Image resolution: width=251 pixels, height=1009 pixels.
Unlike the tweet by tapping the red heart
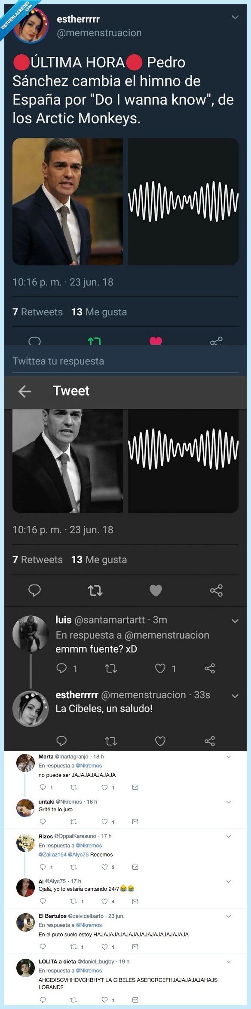156,339
